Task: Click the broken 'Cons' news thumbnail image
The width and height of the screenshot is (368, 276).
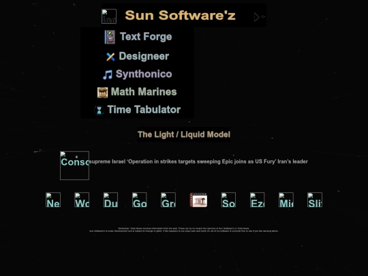Action: [x=75, y=166]
